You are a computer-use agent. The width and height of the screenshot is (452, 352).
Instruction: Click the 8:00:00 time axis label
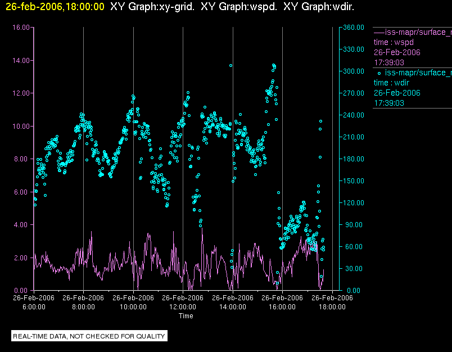(x=83, y=307)
